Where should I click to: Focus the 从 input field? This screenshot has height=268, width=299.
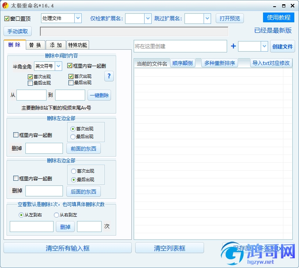(x=32, y=95)
